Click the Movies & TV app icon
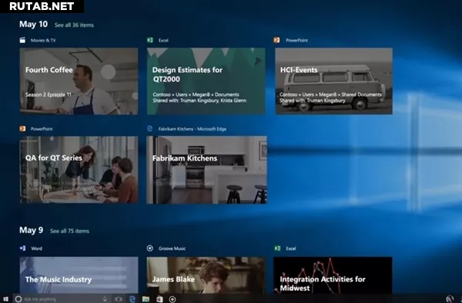 coord(22,40)
